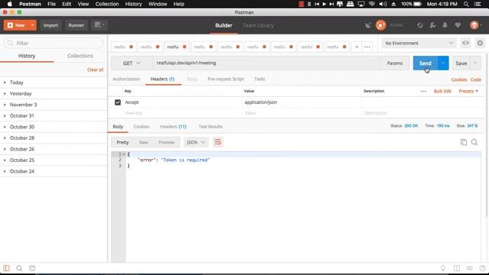Open the user avatar menu
Viewport: 489px width, 275px height.
point(475,25)
